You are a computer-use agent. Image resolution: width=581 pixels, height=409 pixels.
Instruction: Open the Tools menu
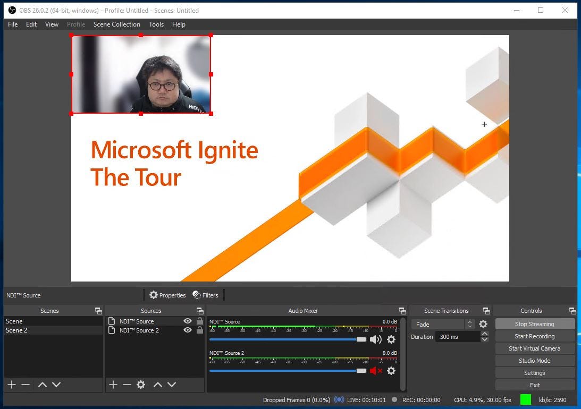(x=156, y=24)
